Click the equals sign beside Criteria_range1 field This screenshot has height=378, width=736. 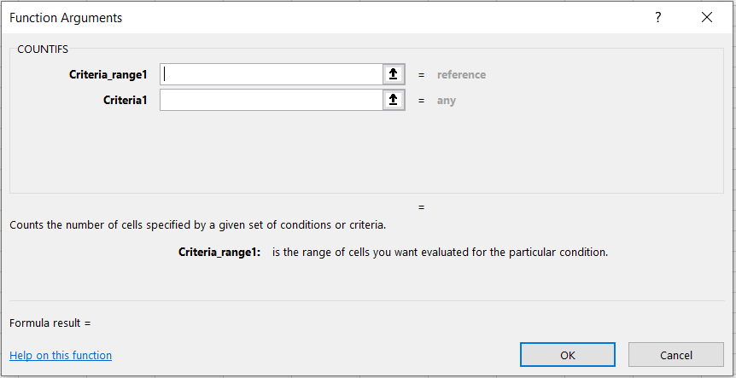[421, 74]
